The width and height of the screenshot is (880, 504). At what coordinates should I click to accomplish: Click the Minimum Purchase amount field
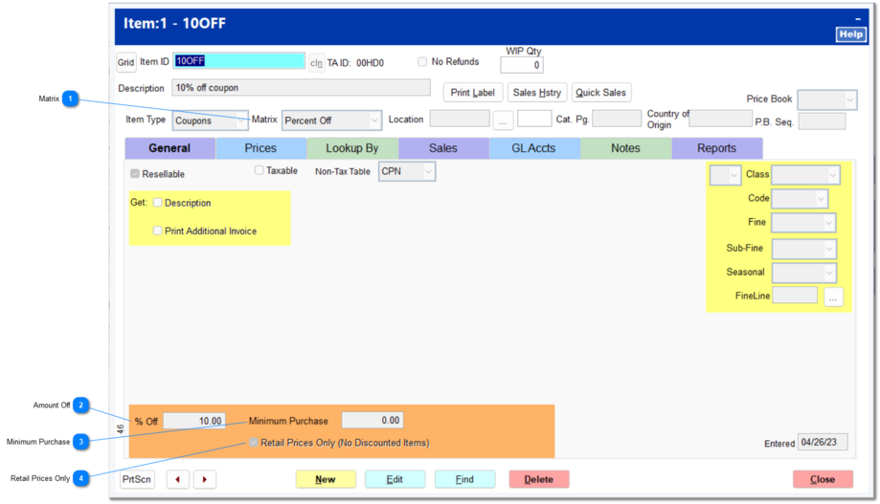click(x=372, y=421)
